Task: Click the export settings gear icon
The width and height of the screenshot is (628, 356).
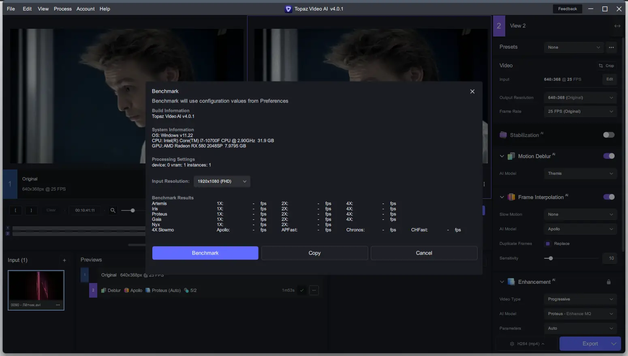Action: 512,344
